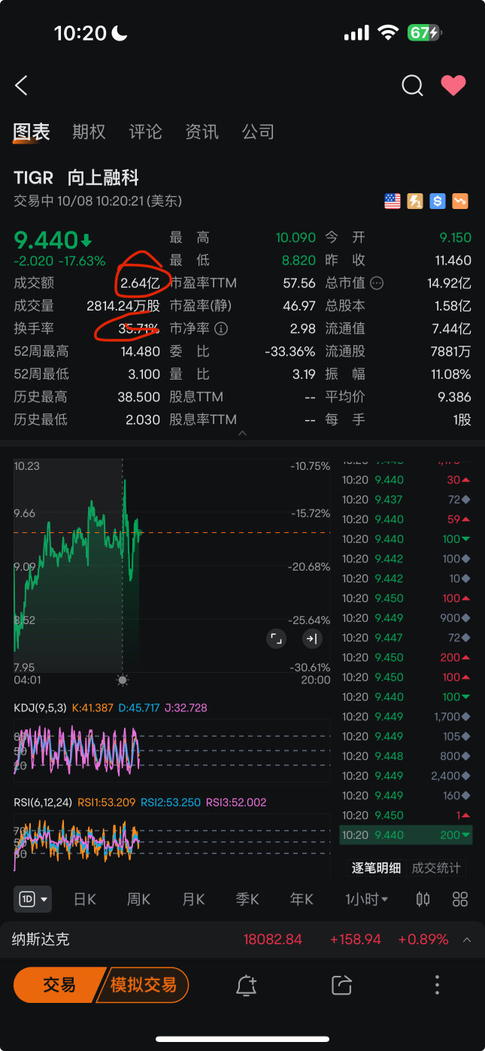Select the 年K chart period
The height and width of the screenshot is (1051, 485).
pyautogui.click(x=302, y=899)
